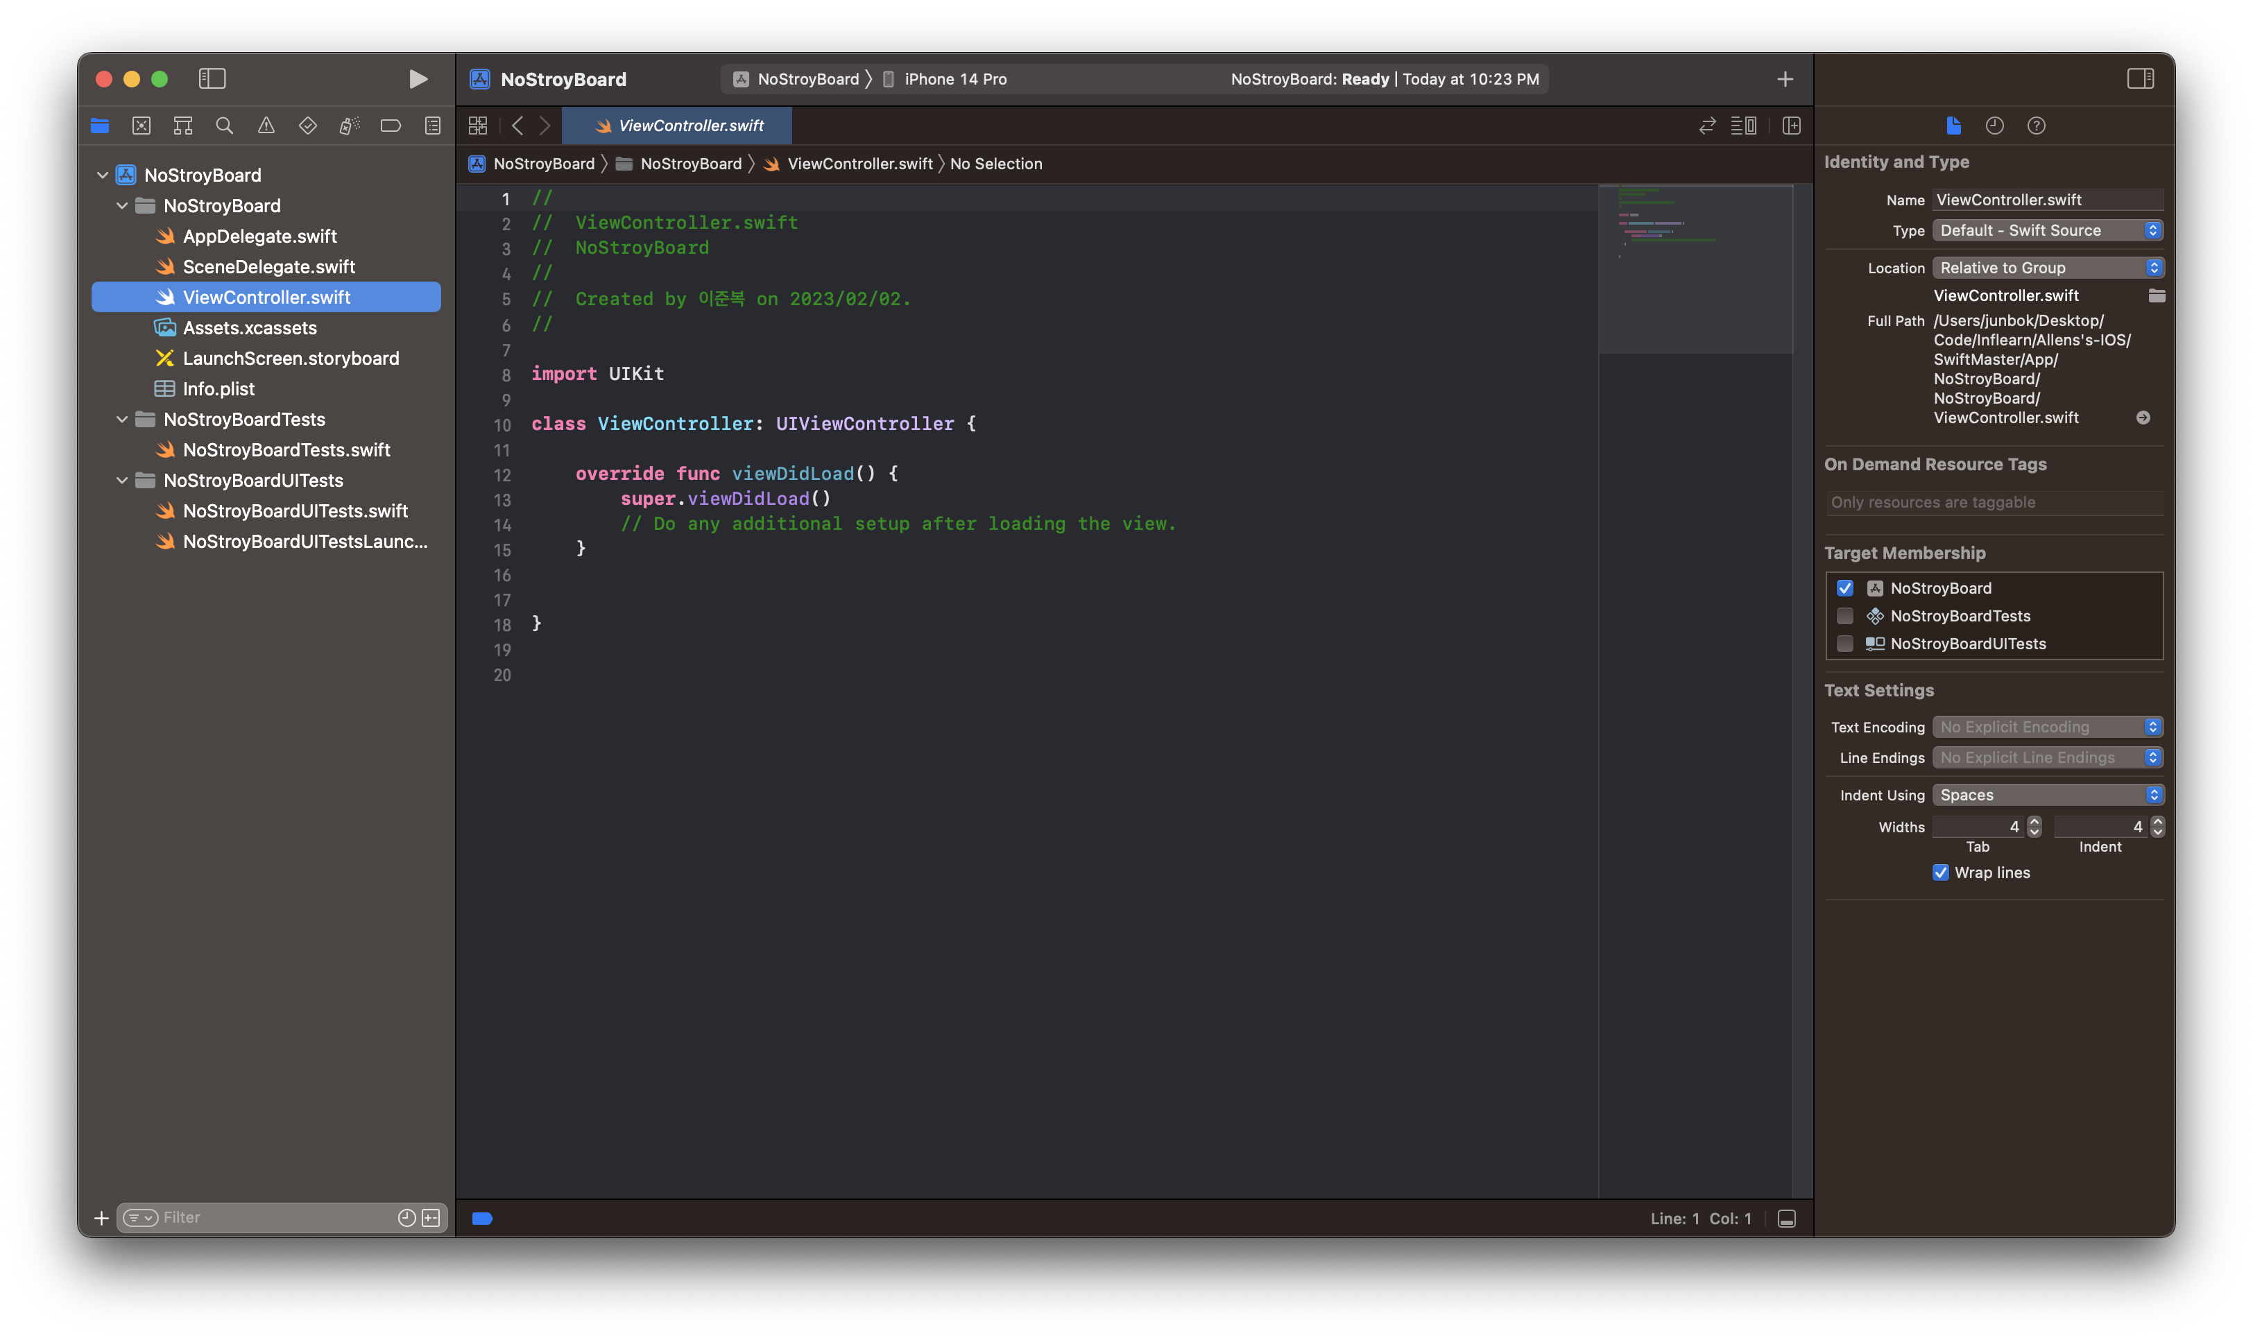
Task: Open Library with plus button
Action: pyautogui.click(x=1785, y=80)
